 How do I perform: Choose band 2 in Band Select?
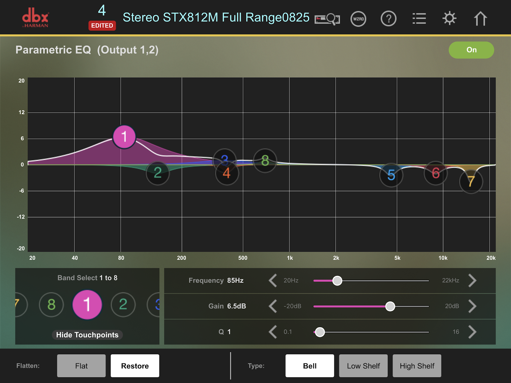123,304
